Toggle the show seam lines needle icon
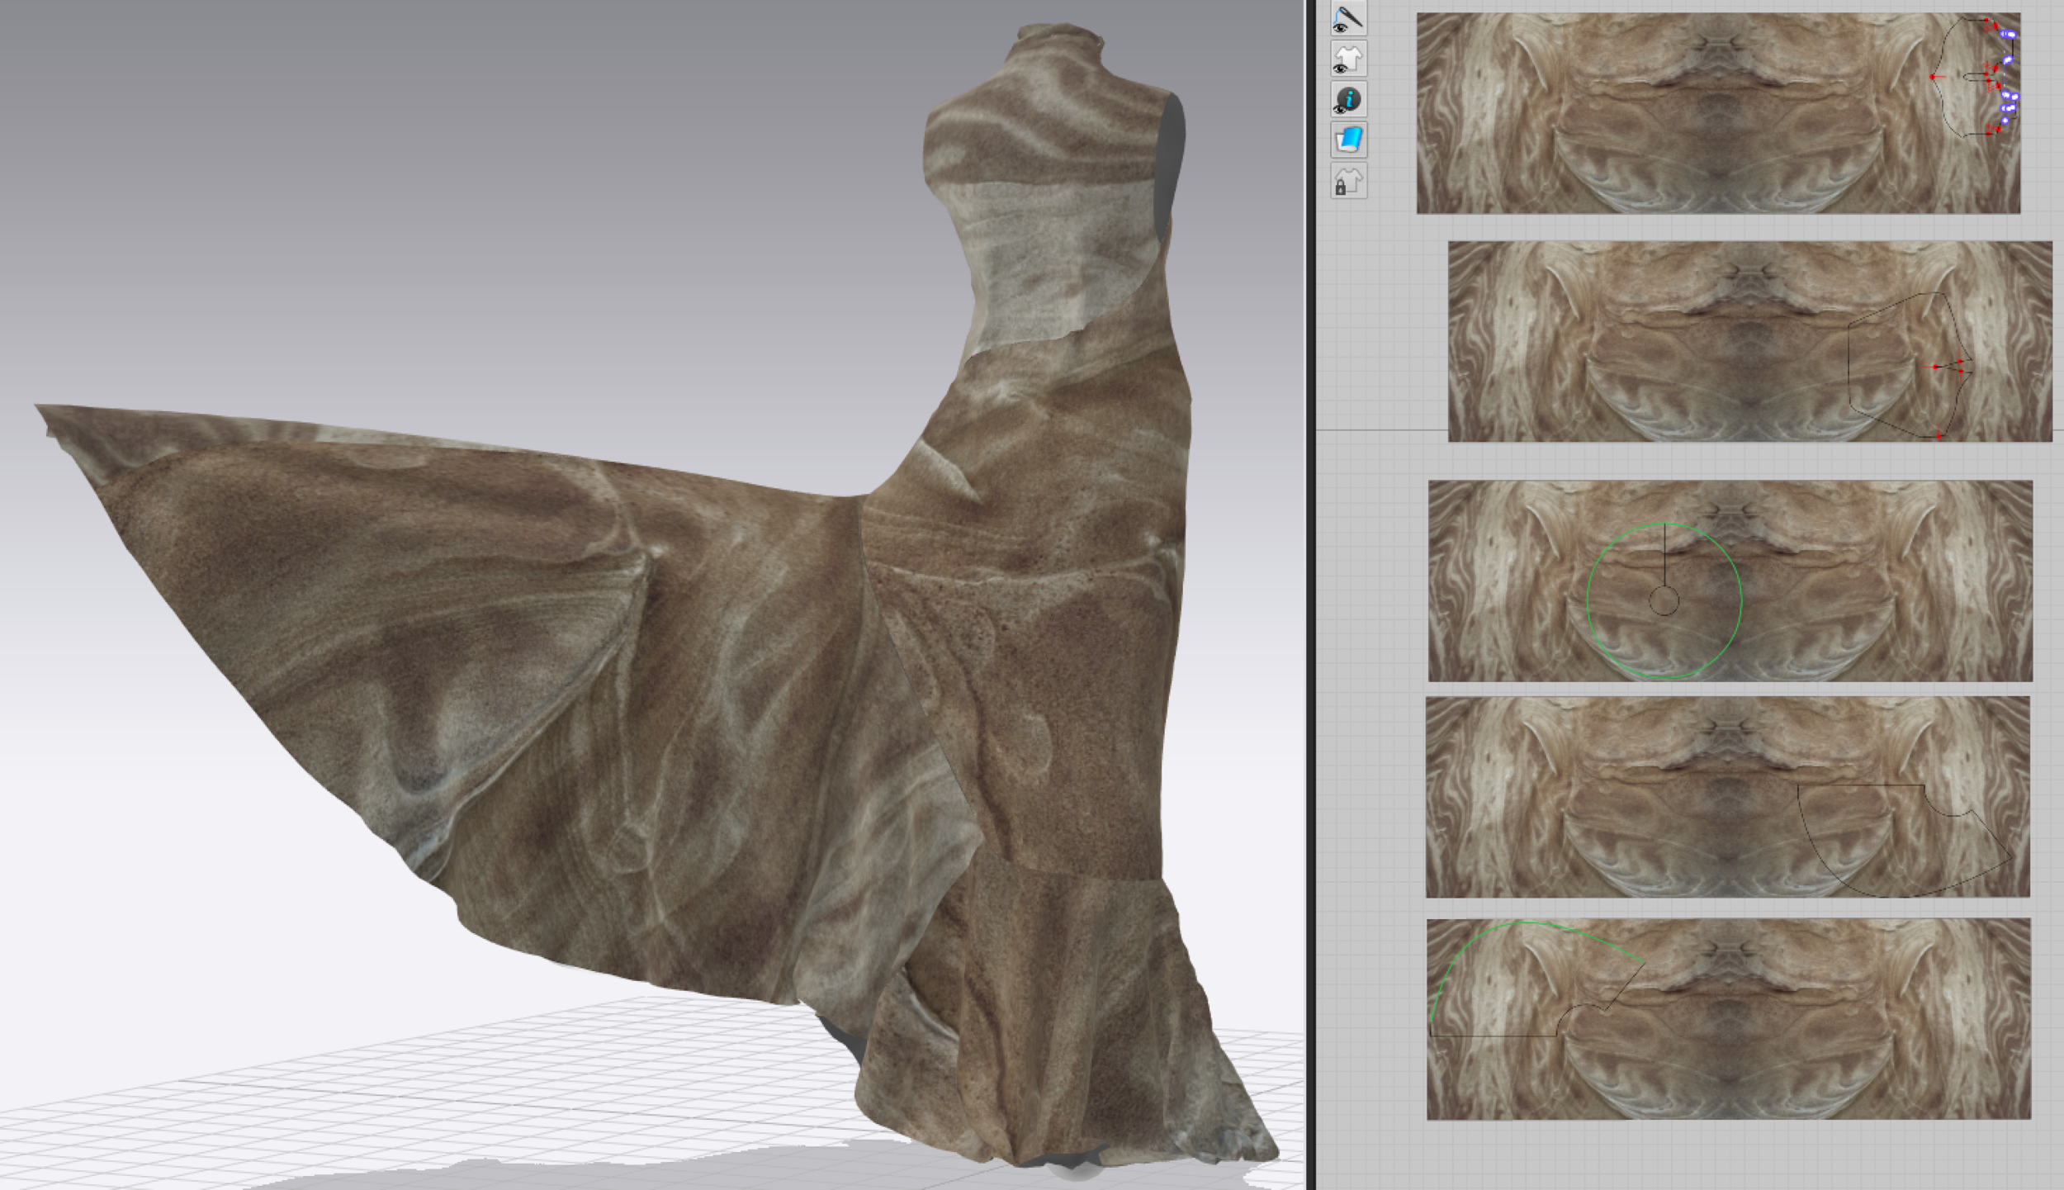Viewport: 2064px width, 1190px height. point(1348,18)
